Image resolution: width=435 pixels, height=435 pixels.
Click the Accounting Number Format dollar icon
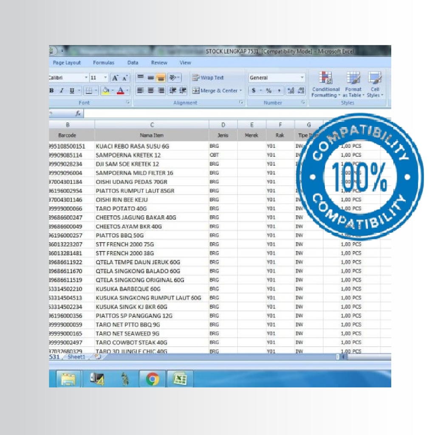coord(254,90)
